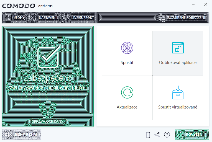Viewport: 212px width, 142px height.
Task: Click the Zabezpečeno checkmark status icon
Action: click(x=48, y=57)
